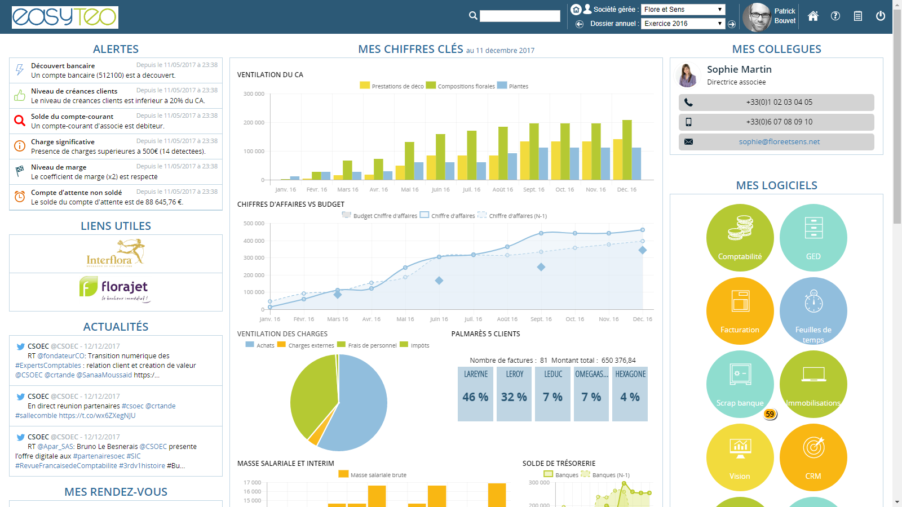
Task: Launch the GED document module
Action: pyautogui.click(x=813, y=238)
